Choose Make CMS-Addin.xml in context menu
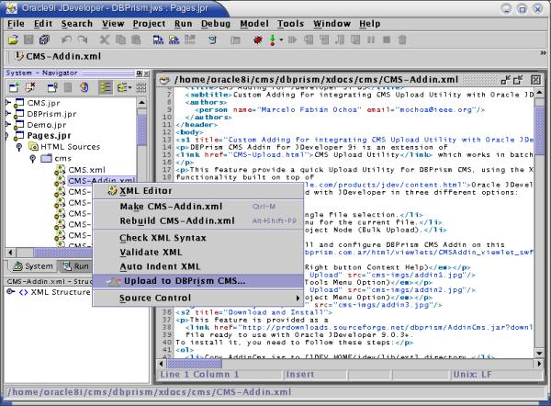This screenshot has height=406, width=551. coord(197,207)
